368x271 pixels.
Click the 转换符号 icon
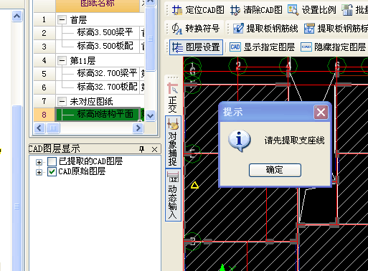click(177, 29)
